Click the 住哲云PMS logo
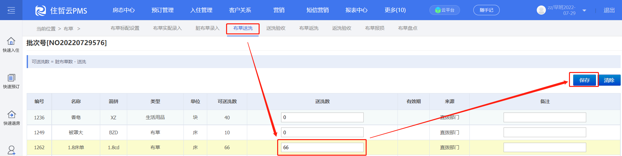Screen dimensions: 622x156 (61, 10)
